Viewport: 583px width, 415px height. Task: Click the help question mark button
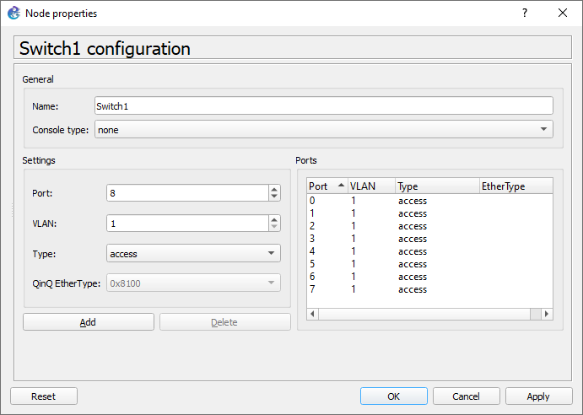click(x=524, y=13)
